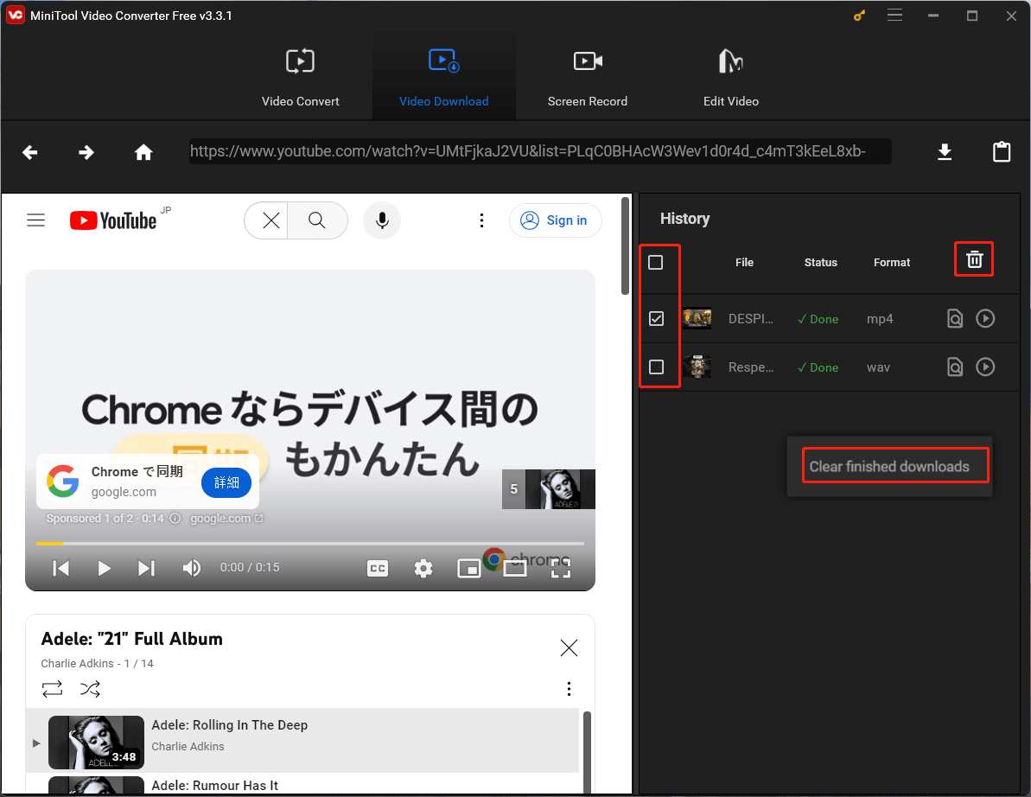1031x797 pixels.
Task: Switch to Edit Video tab
Action: (x=730, y=77)
